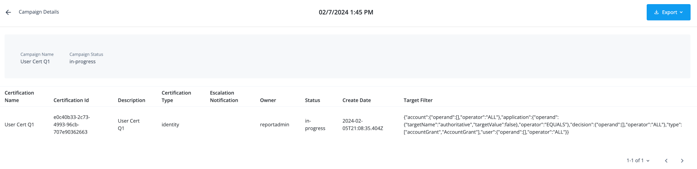
Task: Click the Target Filter column header
Action: pos(418,100)
